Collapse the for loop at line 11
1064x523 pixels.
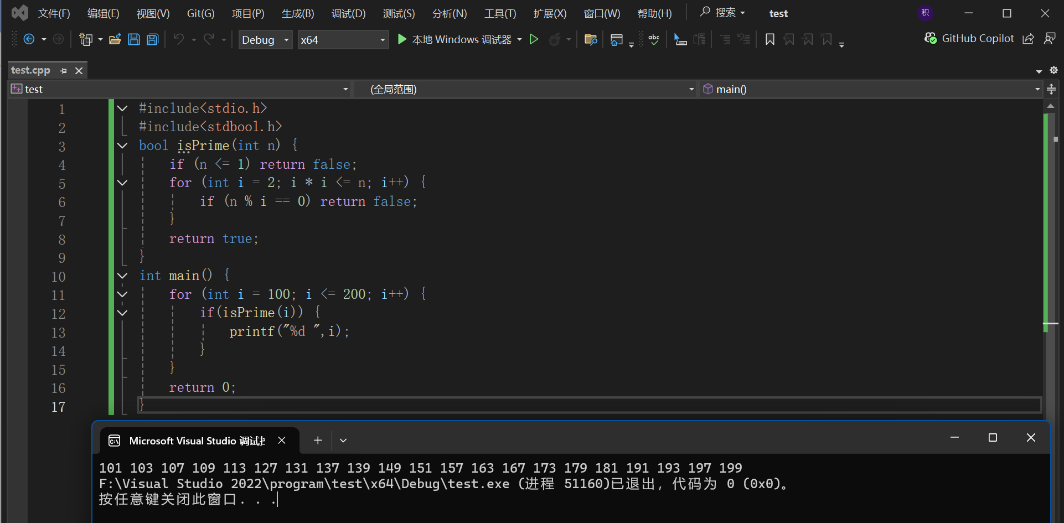click(x=122, y=294)
